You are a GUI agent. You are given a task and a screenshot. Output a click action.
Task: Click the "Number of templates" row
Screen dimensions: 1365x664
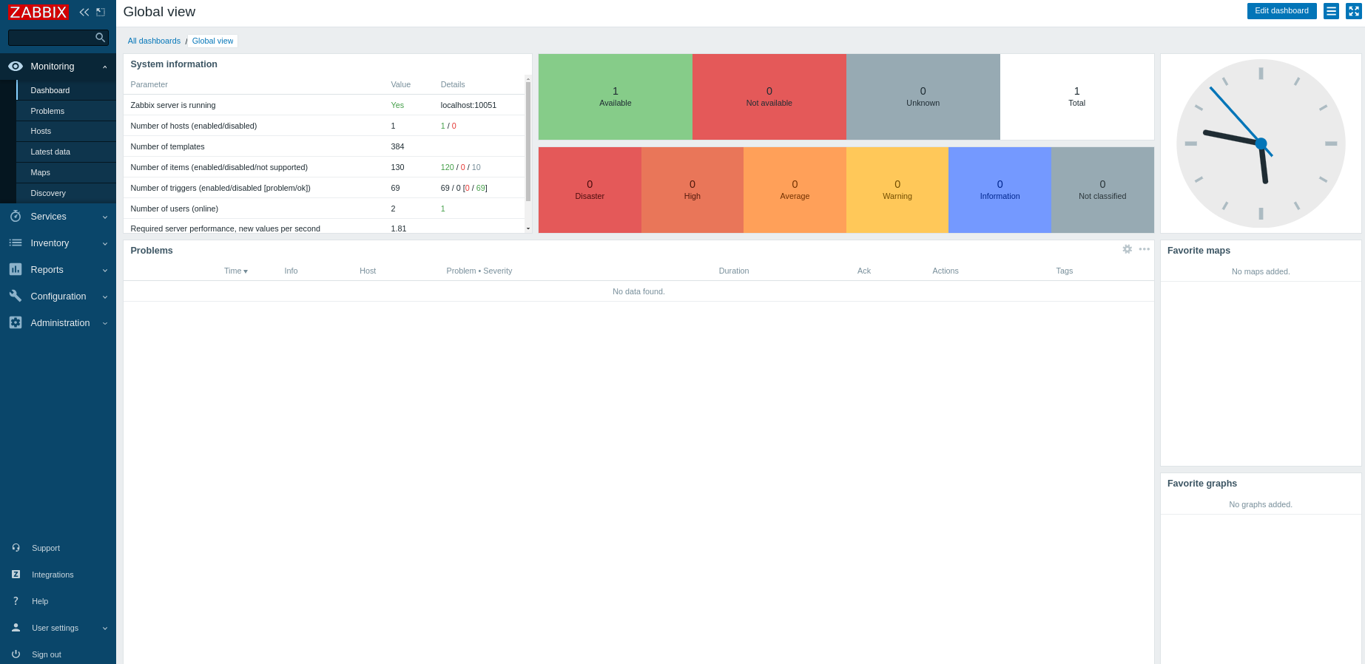324,146
